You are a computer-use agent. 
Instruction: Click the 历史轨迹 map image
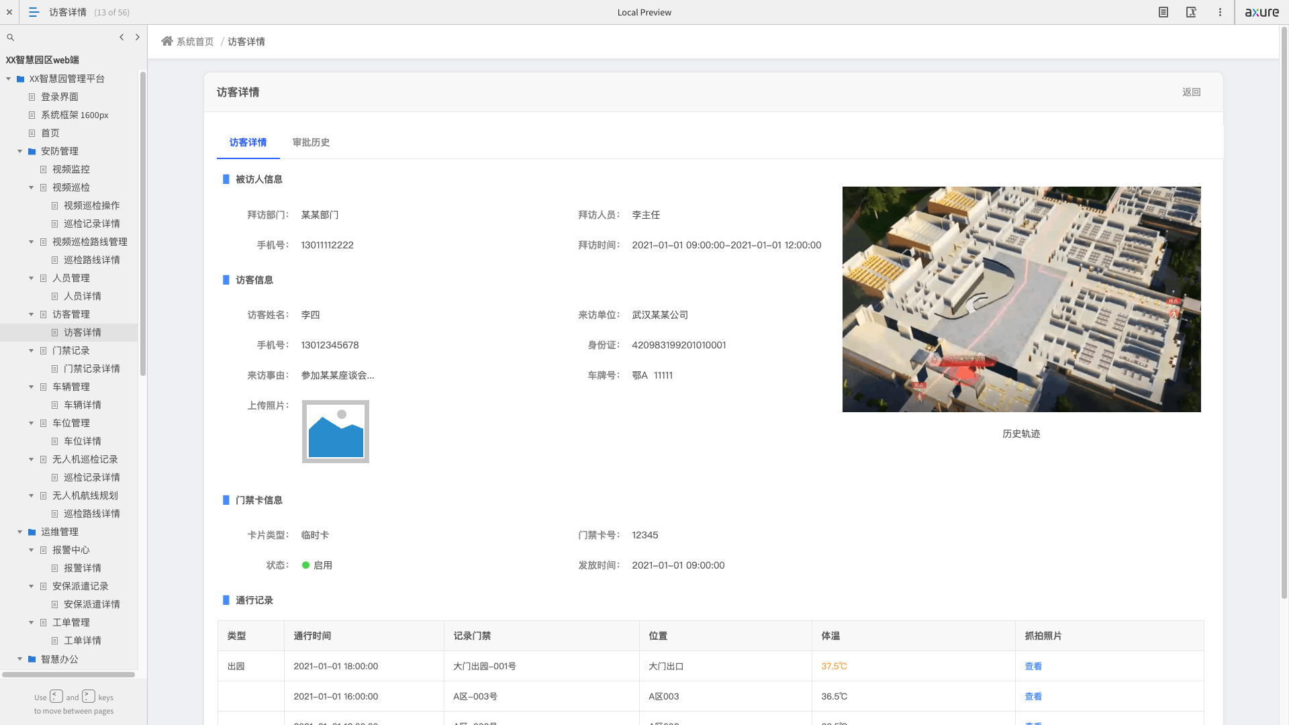(1021, 299)
